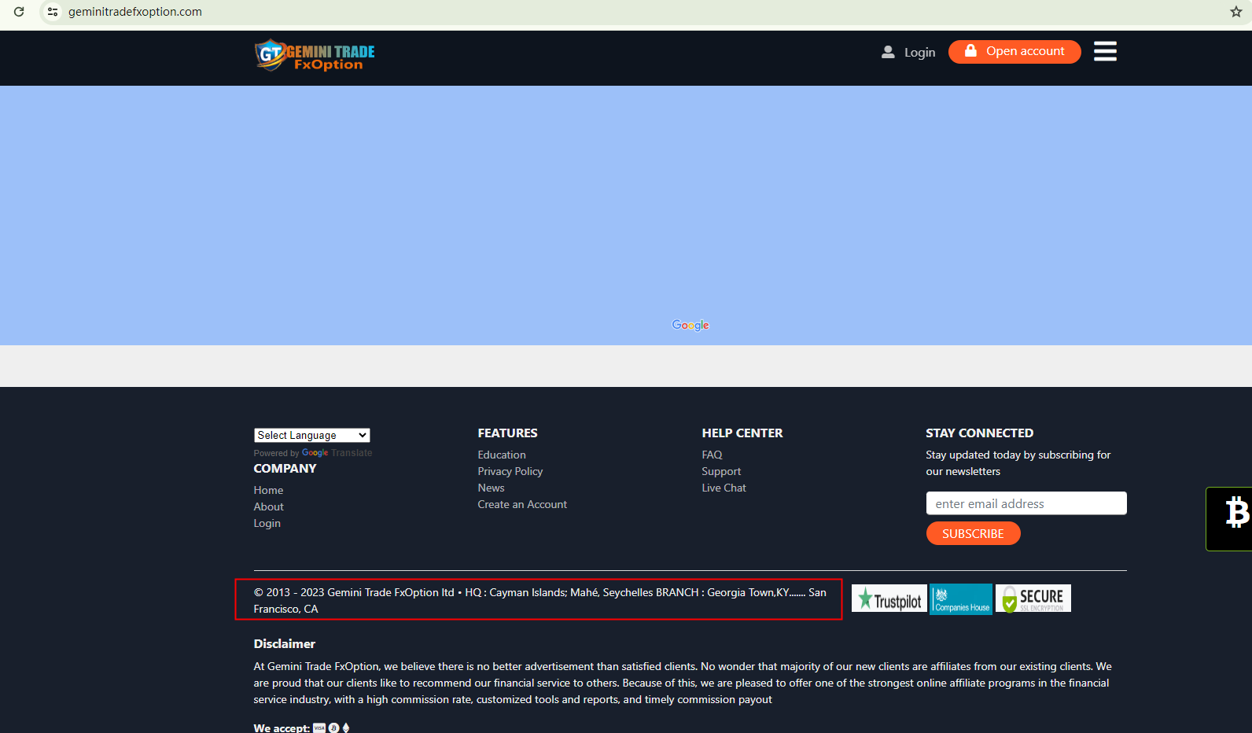Screen dimensions: 1252x733
Task: Click the Secure SSL Encryption badge
Action: click(x=1033, y=599)
